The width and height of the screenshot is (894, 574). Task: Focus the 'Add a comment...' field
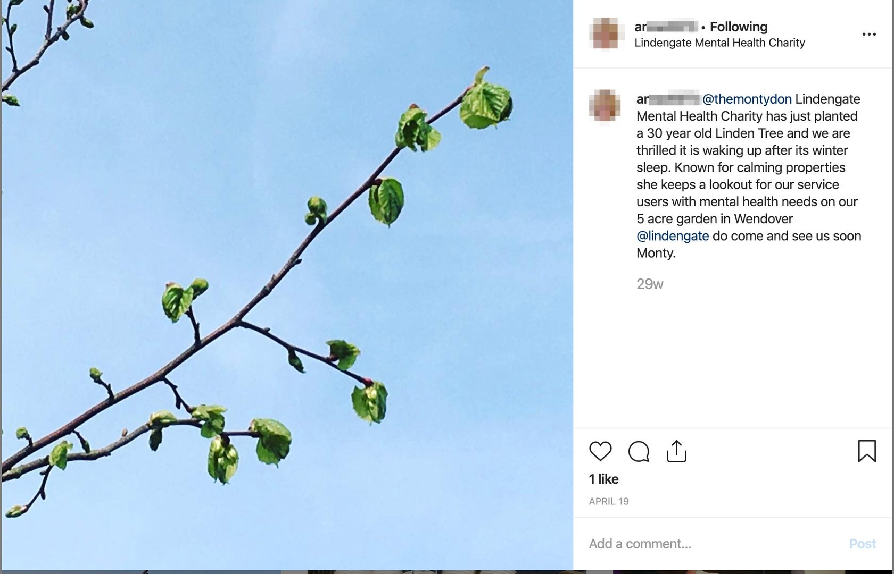713,544
